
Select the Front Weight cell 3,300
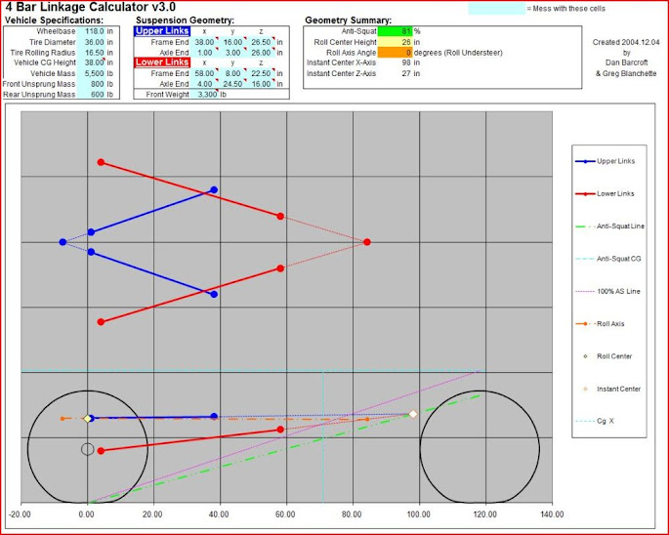point(204,95)
